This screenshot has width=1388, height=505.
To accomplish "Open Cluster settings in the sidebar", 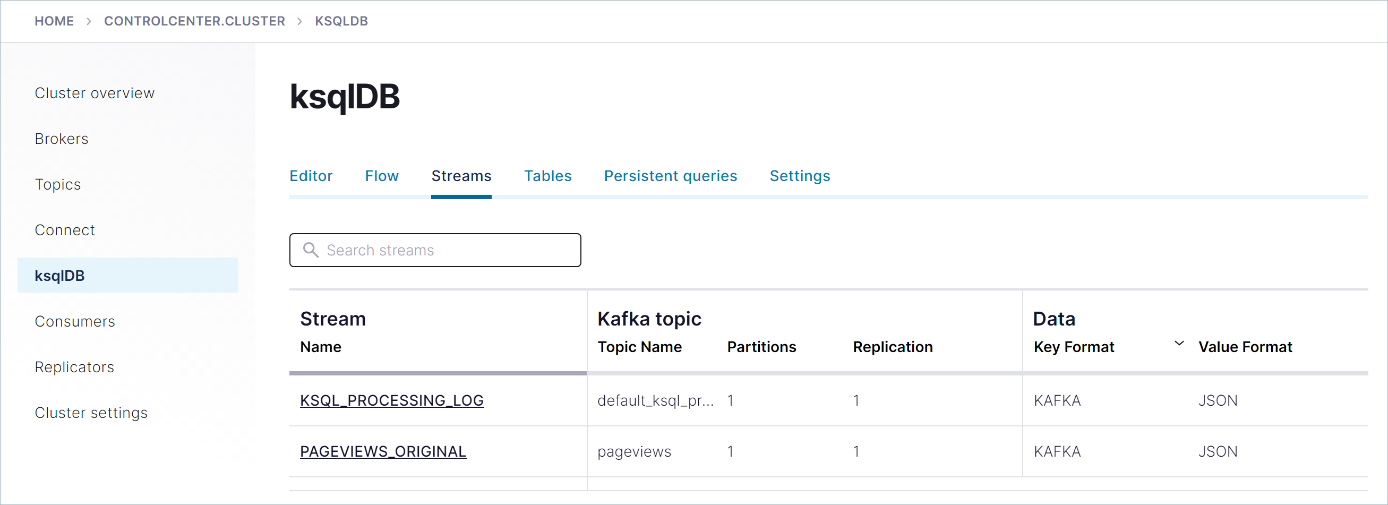I will tap(91, 413).
